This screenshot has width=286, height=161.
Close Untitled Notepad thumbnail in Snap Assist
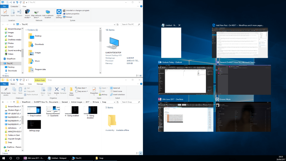point(179,25)
